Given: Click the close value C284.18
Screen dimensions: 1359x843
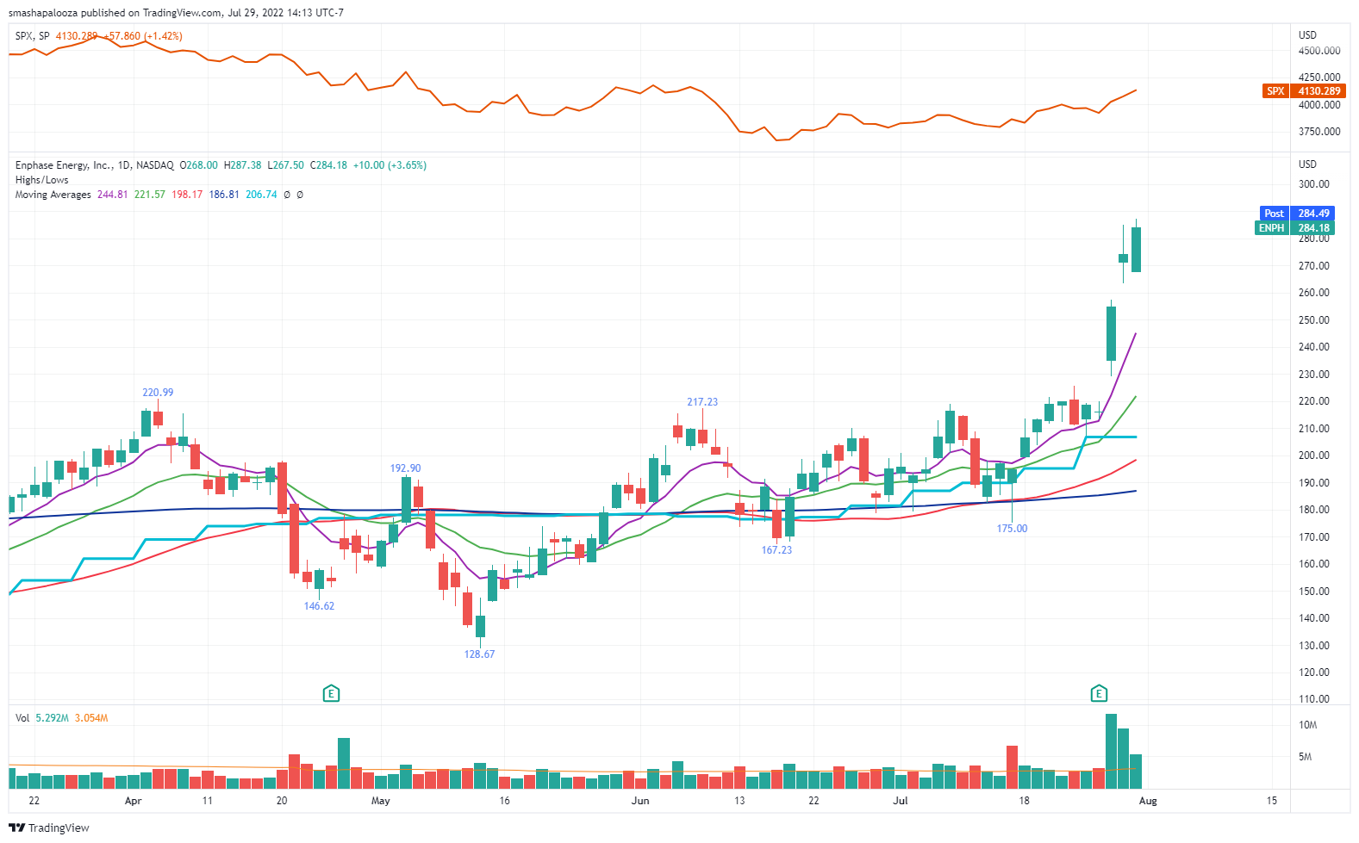Looking at the screenshot, I should click(x=329, y=165).
